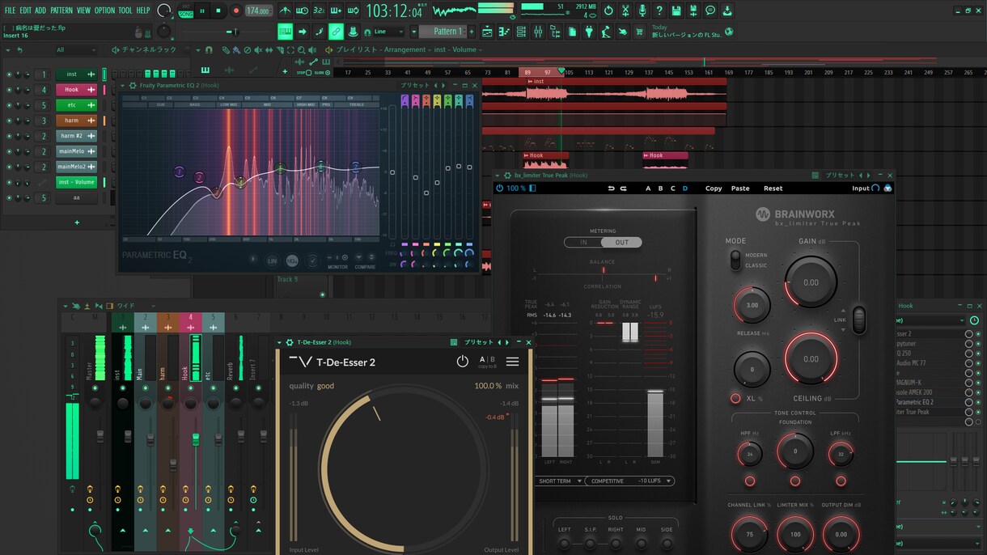Toggle Pat/Song mode switch
The height and width of the screenshot is (555, 987).
point(185,11)
